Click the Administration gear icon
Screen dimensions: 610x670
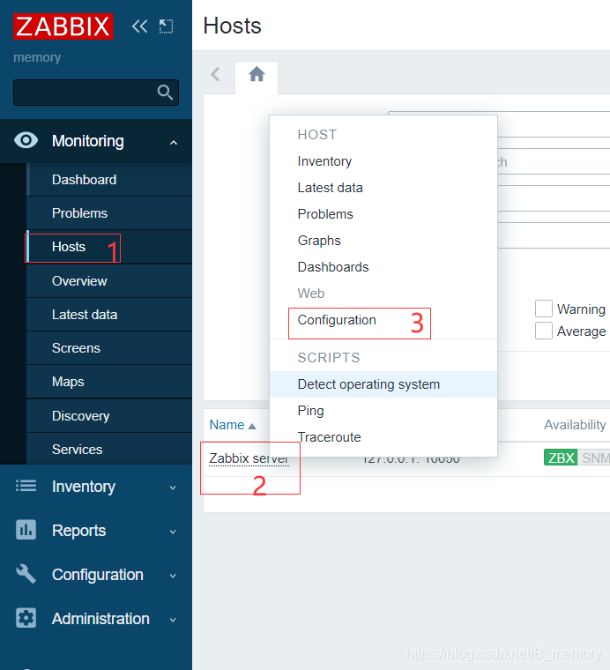pyautogui.click(x=26, y=618)
